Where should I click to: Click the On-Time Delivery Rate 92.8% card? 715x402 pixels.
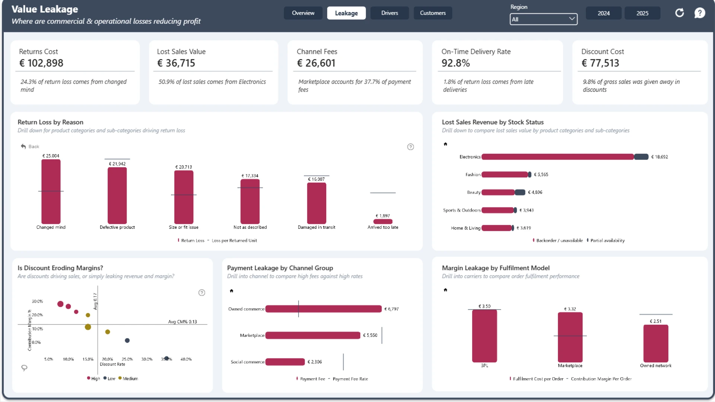coord(498,73)
